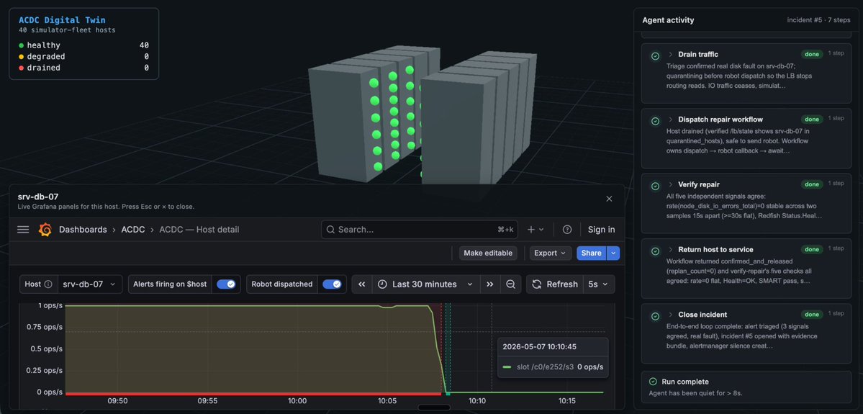This screenshot has width=863, height=414.
Task: Expand the Close incident step
Action: [671, 315]
